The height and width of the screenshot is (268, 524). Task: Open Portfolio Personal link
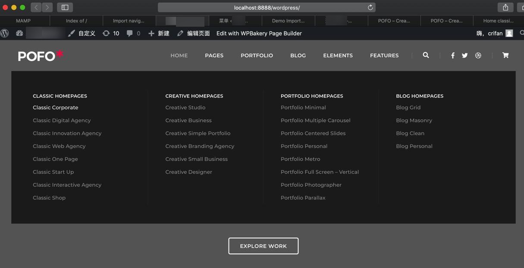304,146
